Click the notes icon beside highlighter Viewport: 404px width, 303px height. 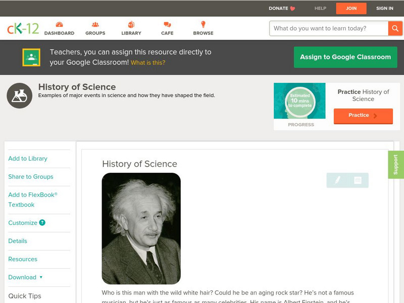pyautogui.click(x=358, y=180)
